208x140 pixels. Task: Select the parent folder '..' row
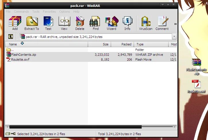click(91, 50)
